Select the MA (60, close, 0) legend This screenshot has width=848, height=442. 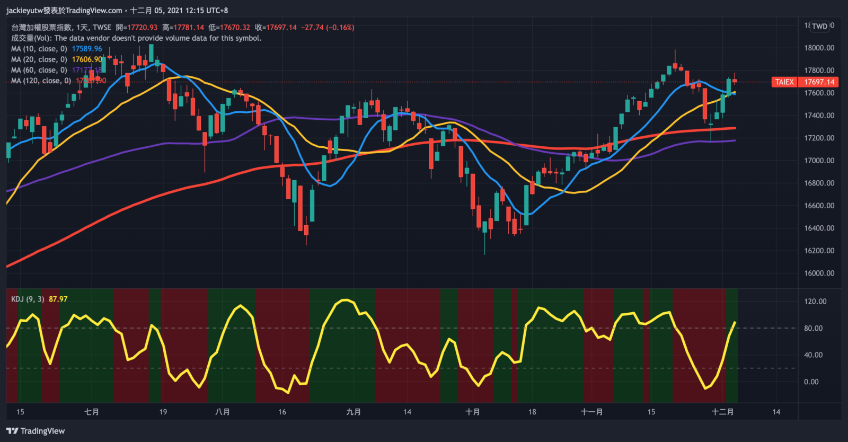39,70
